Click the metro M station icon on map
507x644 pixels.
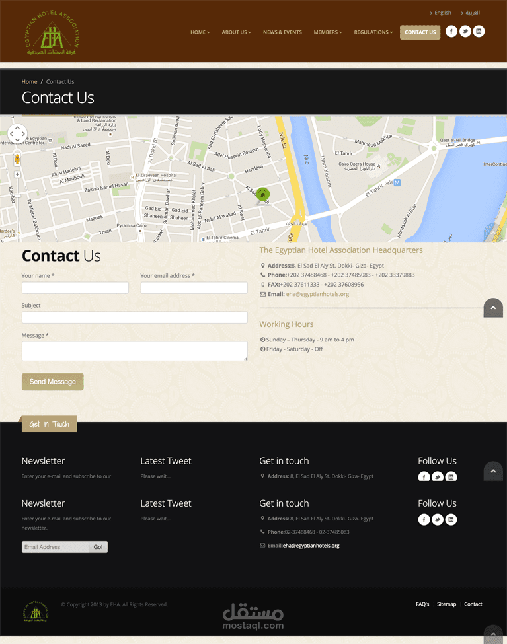397,182
